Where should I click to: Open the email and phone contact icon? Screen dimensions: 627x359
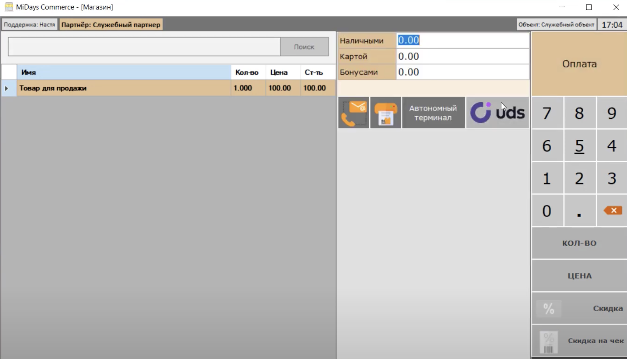point(354,113)
